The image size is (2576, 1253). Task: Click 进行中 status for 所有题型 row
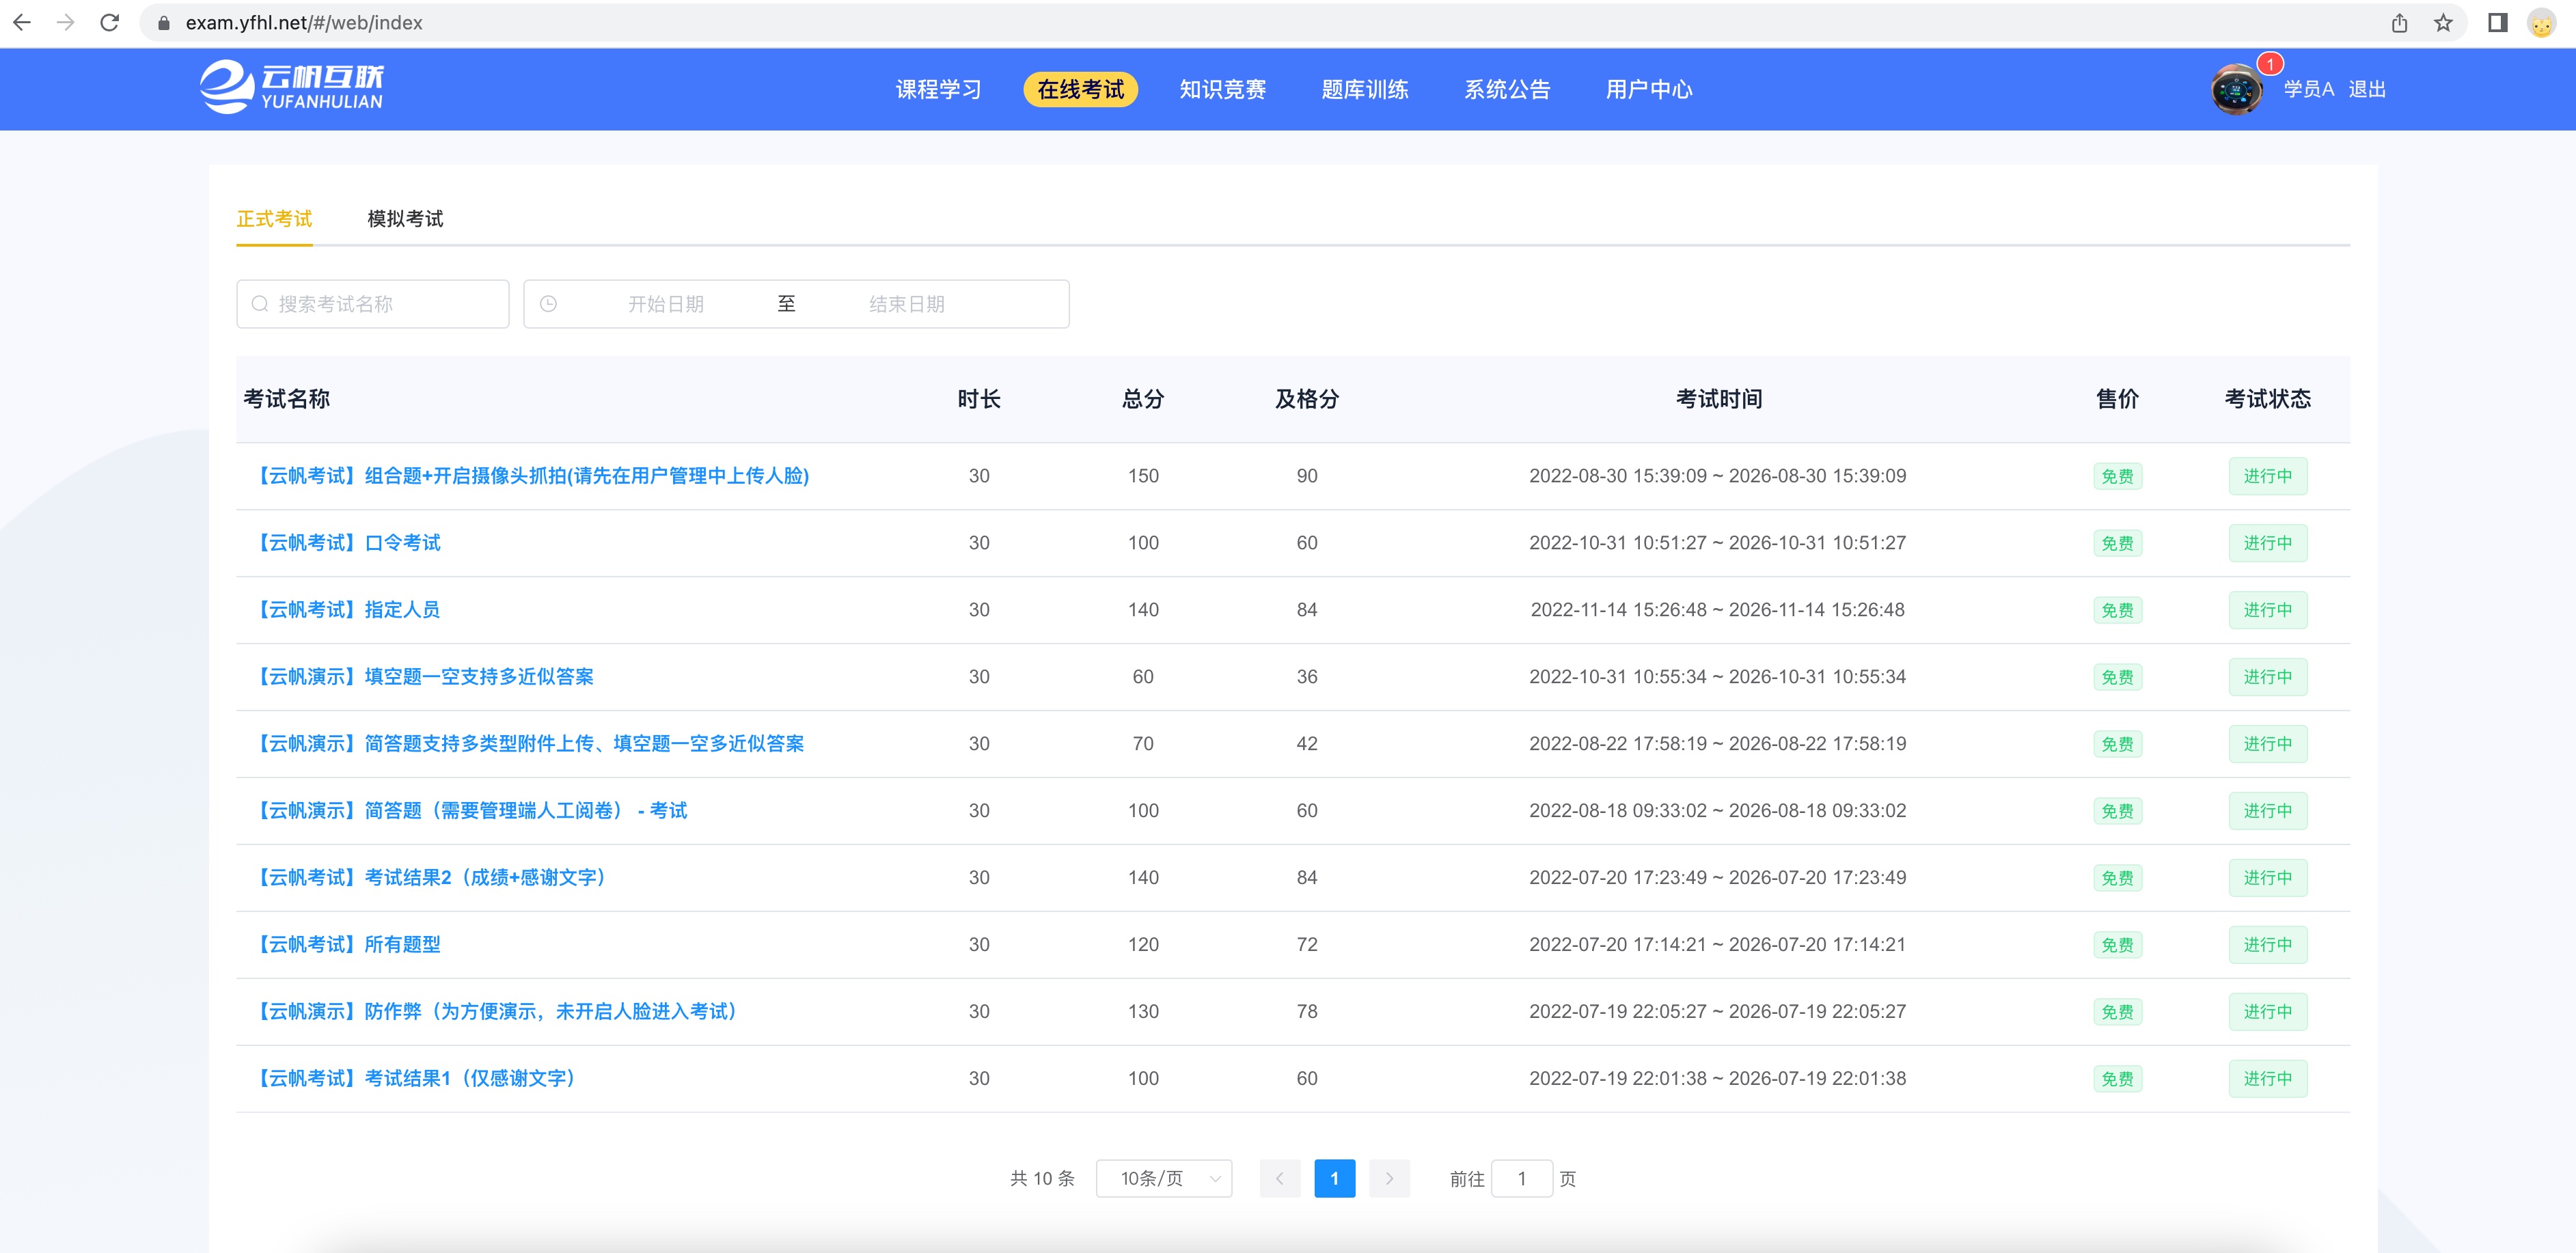tap(2267, 945)
